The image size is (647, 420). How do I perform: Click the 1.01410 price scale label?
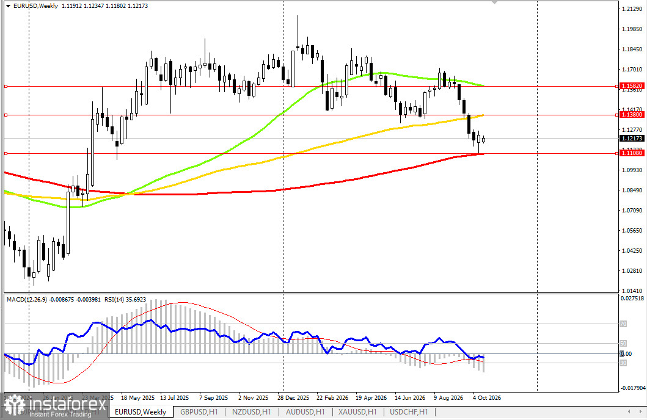point(632,291)
